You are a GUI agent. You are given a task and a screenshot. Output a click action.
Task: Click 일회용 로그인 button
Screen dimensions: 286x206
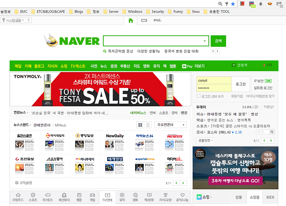(263, 88)
